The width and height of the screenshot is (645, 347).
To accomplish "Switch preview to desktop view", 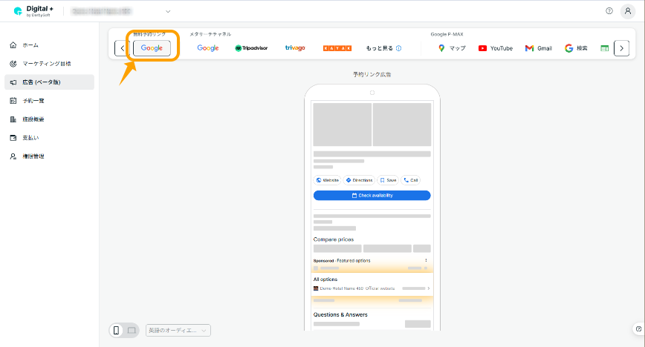I will pos(132,330).
